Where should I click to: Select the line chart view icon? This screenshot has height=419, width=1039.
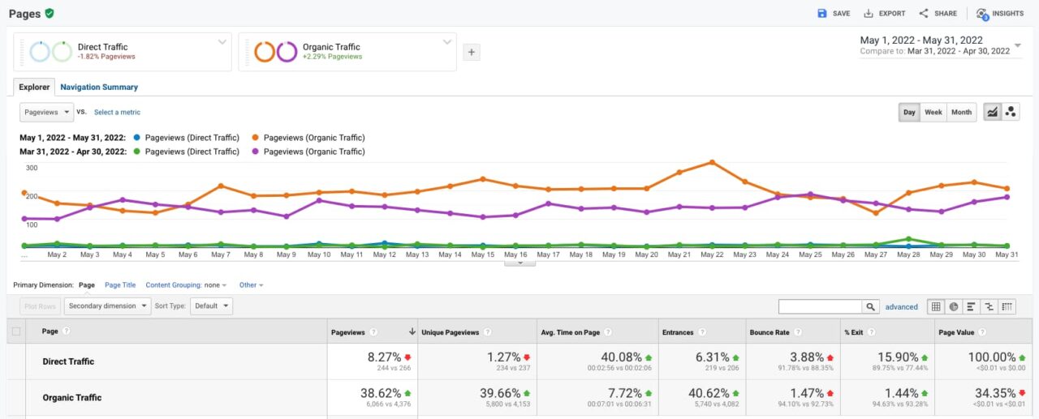click(992, 113)
